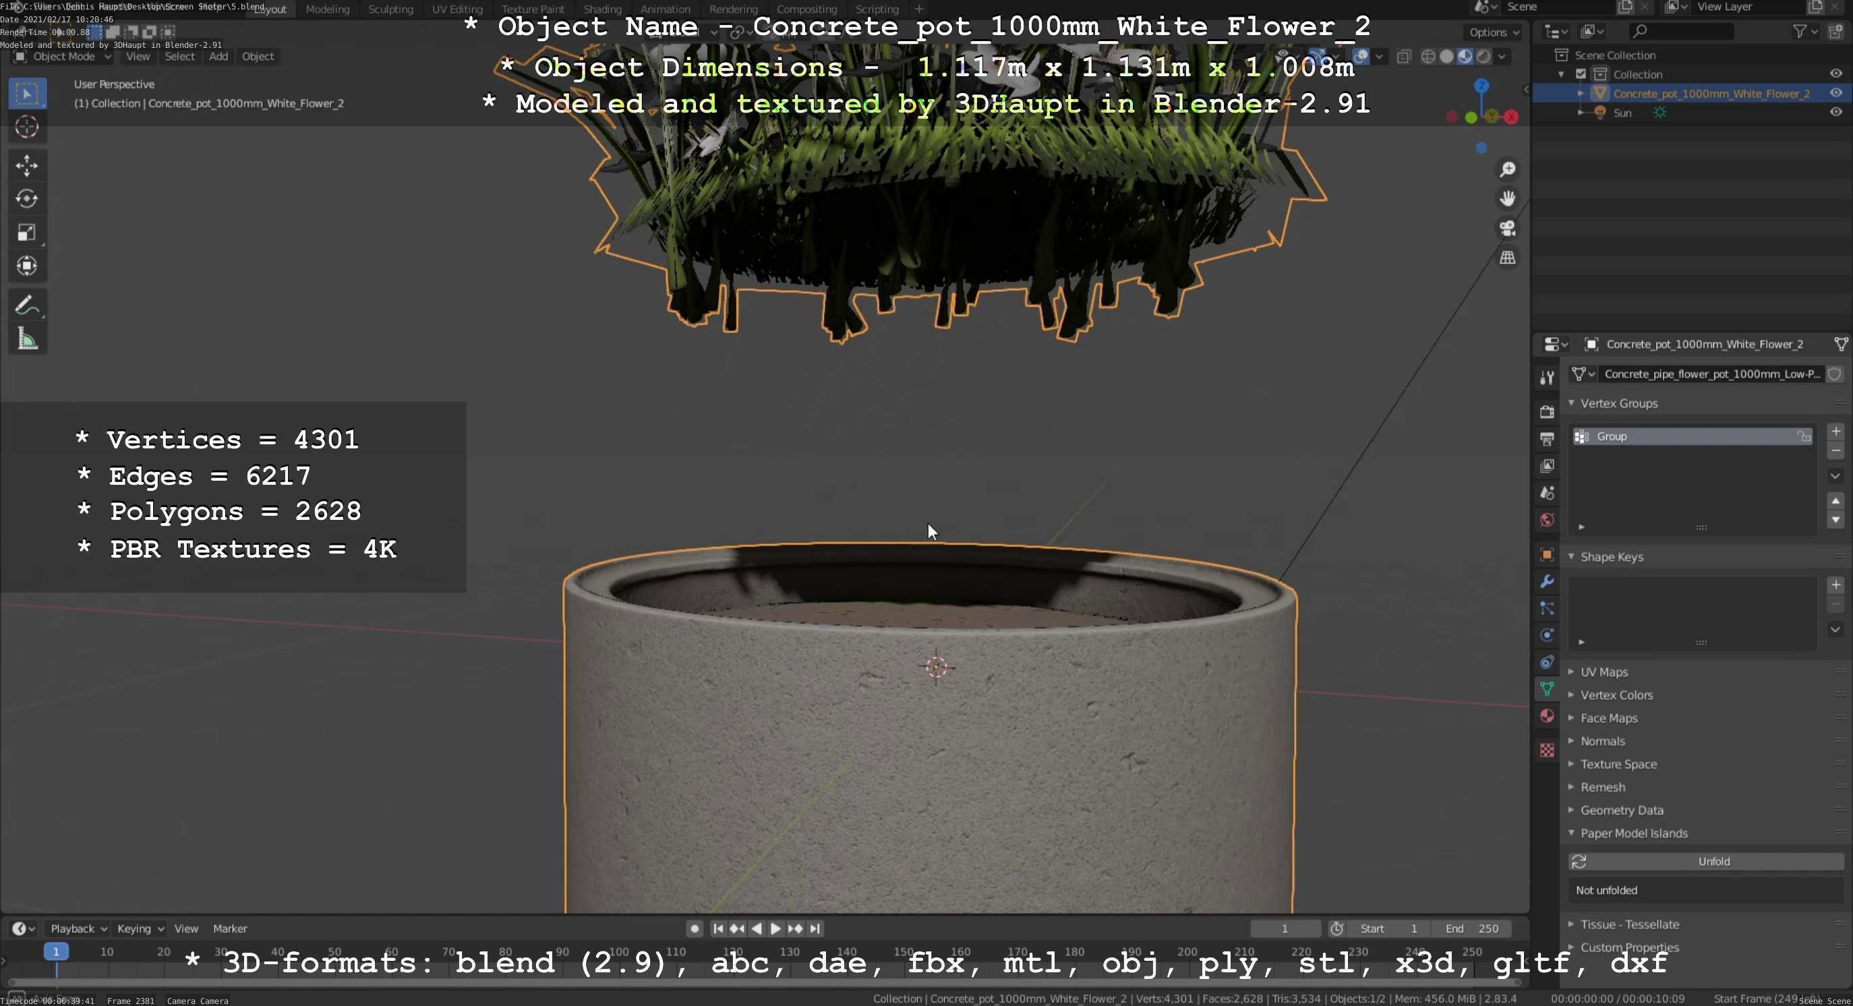Switch to the Sculpting workspace tab

click(x=390, y=9)
